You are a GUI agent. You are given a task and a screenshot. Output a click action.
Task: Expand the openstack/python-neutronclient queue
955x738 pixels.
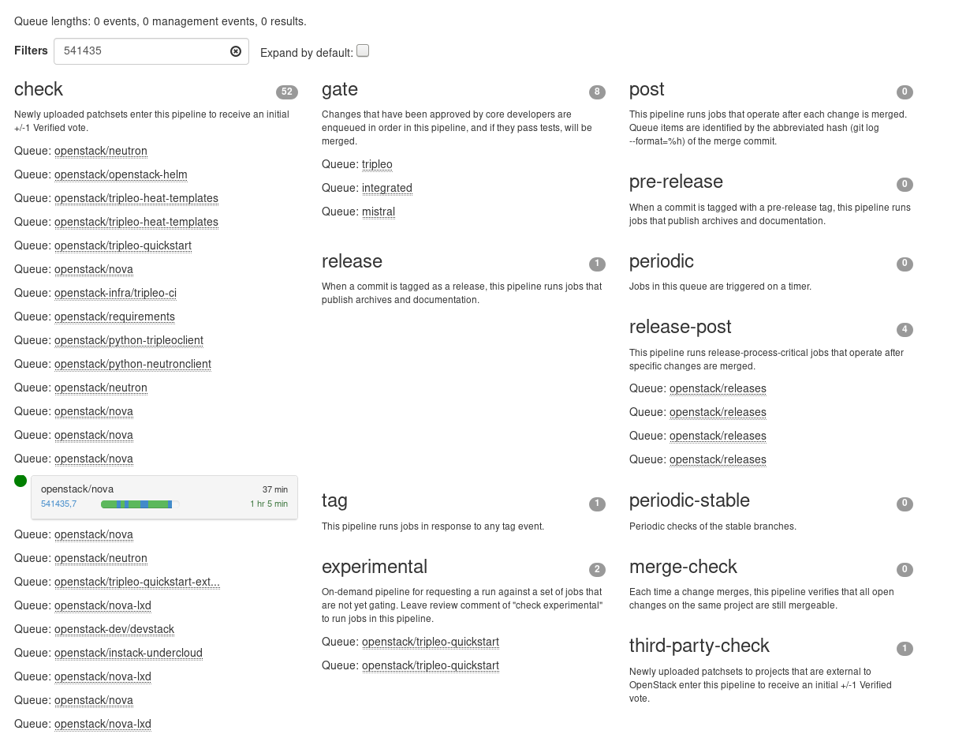point(132,364)
